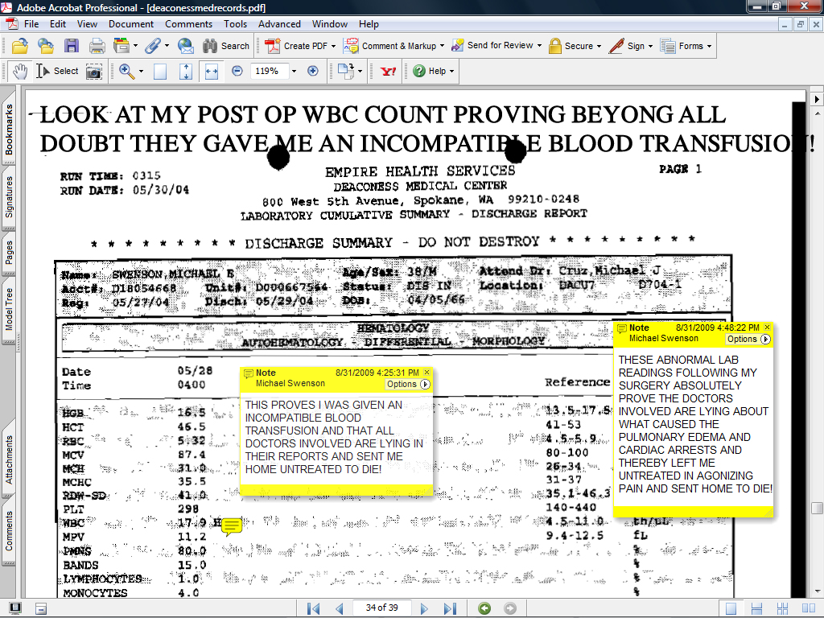Click the Yahoo Y! toolbar icon
Screen dimensions: 824x618
389,71
